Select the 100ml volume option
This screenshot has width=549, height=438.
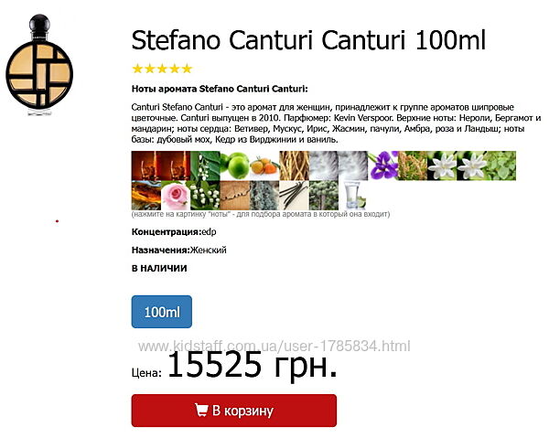click(162, 312)
